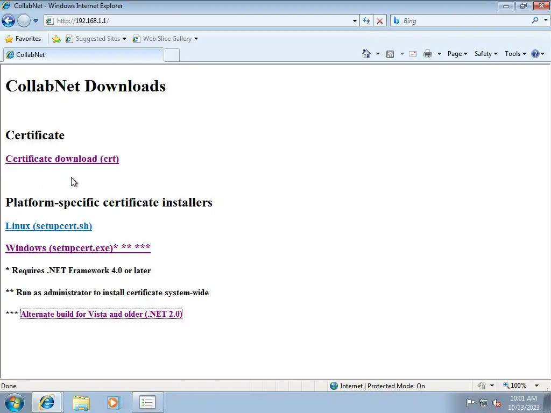Expand the feeds dropdown arrow
Image resolution: width=551 pixels, height=413 pixels.
coord(402,54)
